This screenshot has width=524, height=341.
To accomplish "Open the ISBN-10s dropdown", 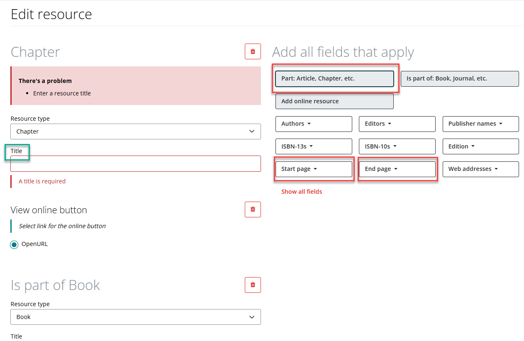I will (397, 146).
